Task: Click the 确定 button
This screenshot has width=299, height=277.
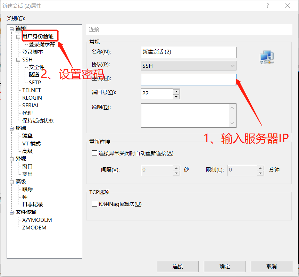Action: tap(225, 266)
